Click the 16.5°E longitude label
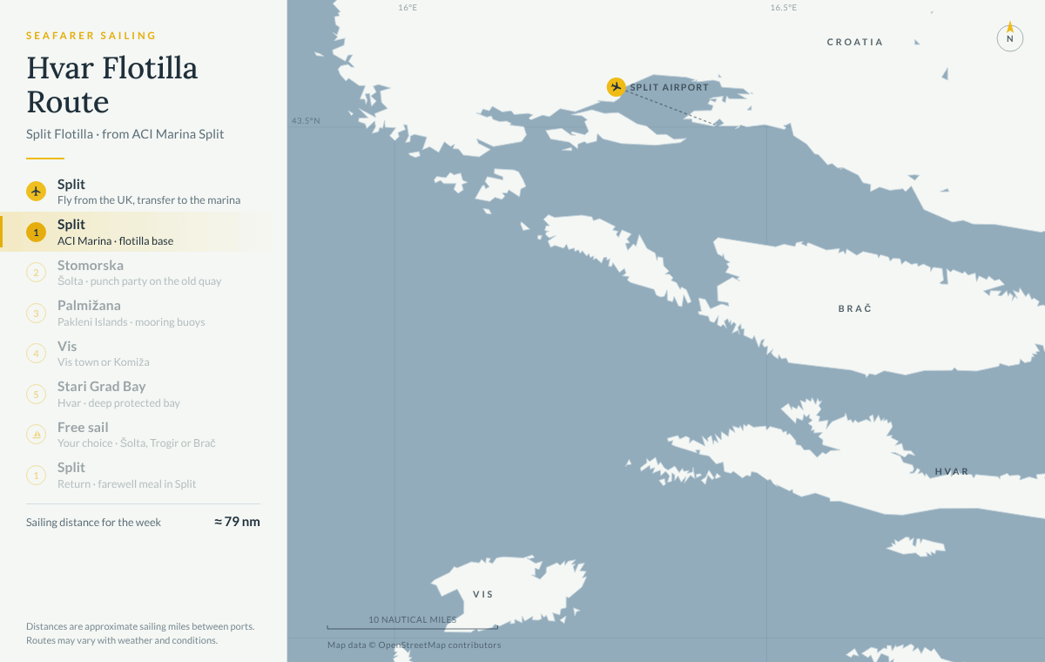1045x662 pixels. pos(784,7)
